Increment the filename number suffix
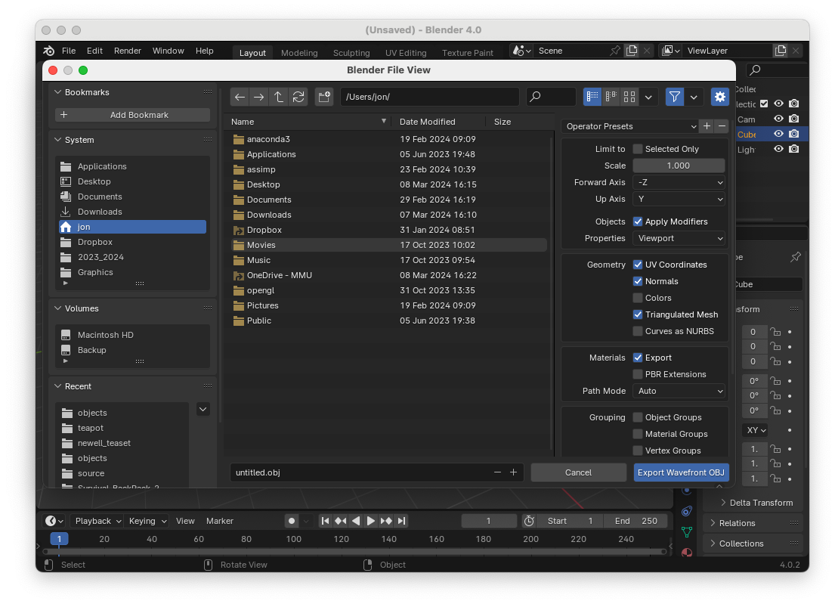This screenshot has width=835, height=604. 513,472
